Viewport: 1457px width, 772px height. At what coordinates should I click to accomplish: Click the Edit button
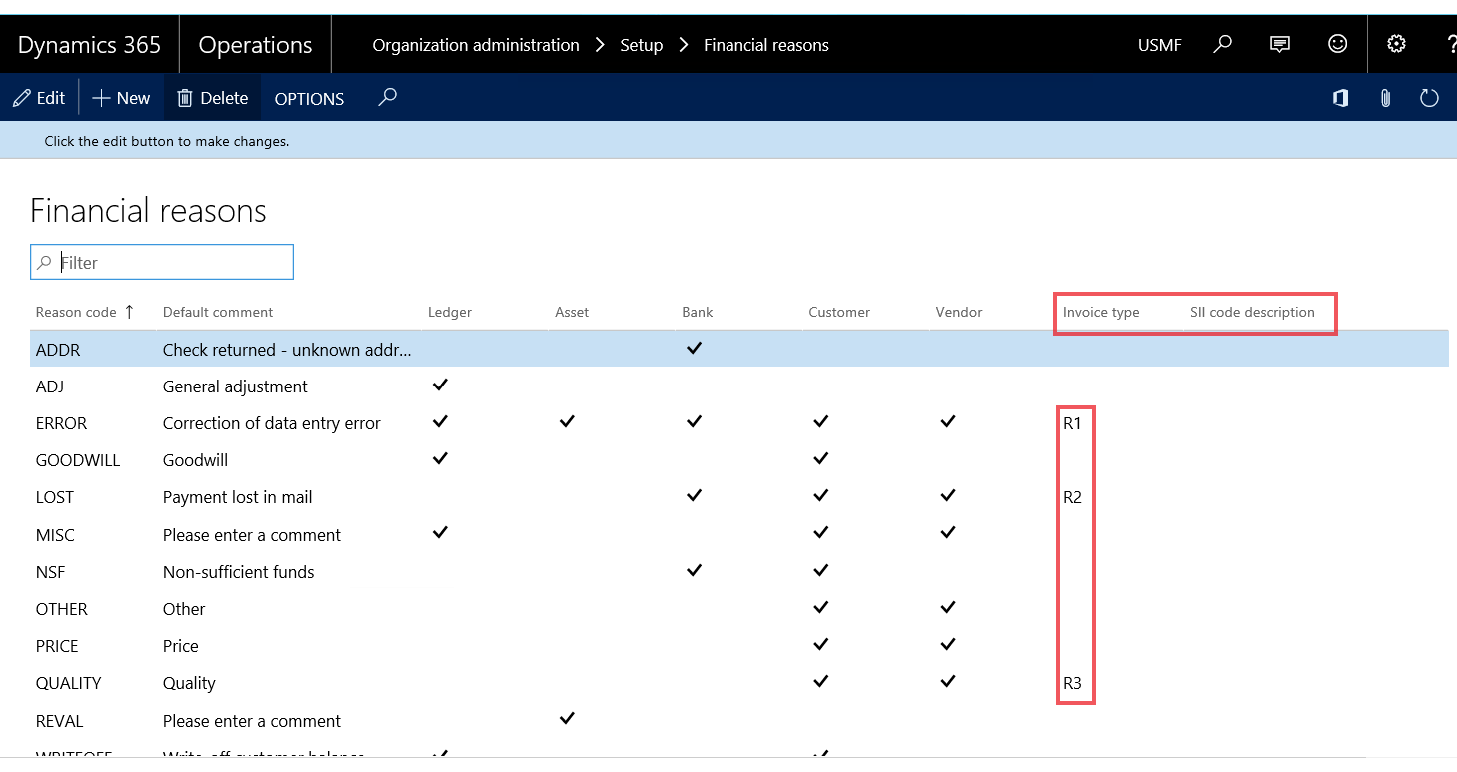tap(39, 98)
